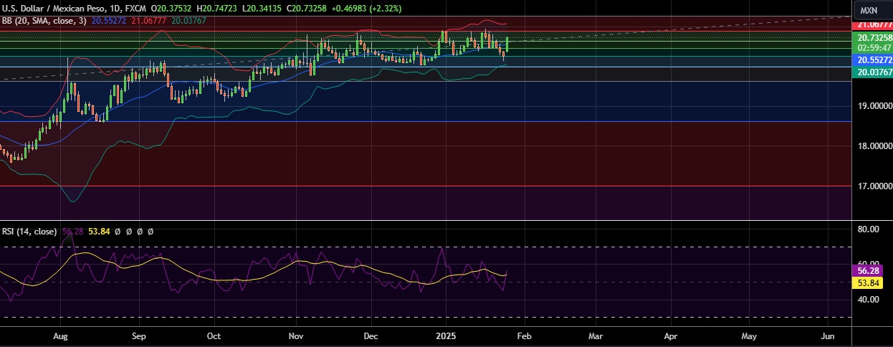The width and height of the screenshot is (893, 347).
Task: Click the blue BB basis value 20.55272 in the legend
Action: click(x=108, y=21)
